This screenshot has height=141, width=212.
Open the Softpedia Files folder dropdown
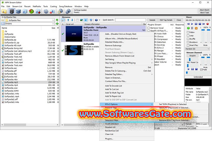click(x=53, y=20)
